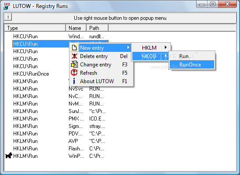This screenshot has width=240, height=175.
Task: Click the Del shortcut label for Delete entry
Action: point(124,56)
